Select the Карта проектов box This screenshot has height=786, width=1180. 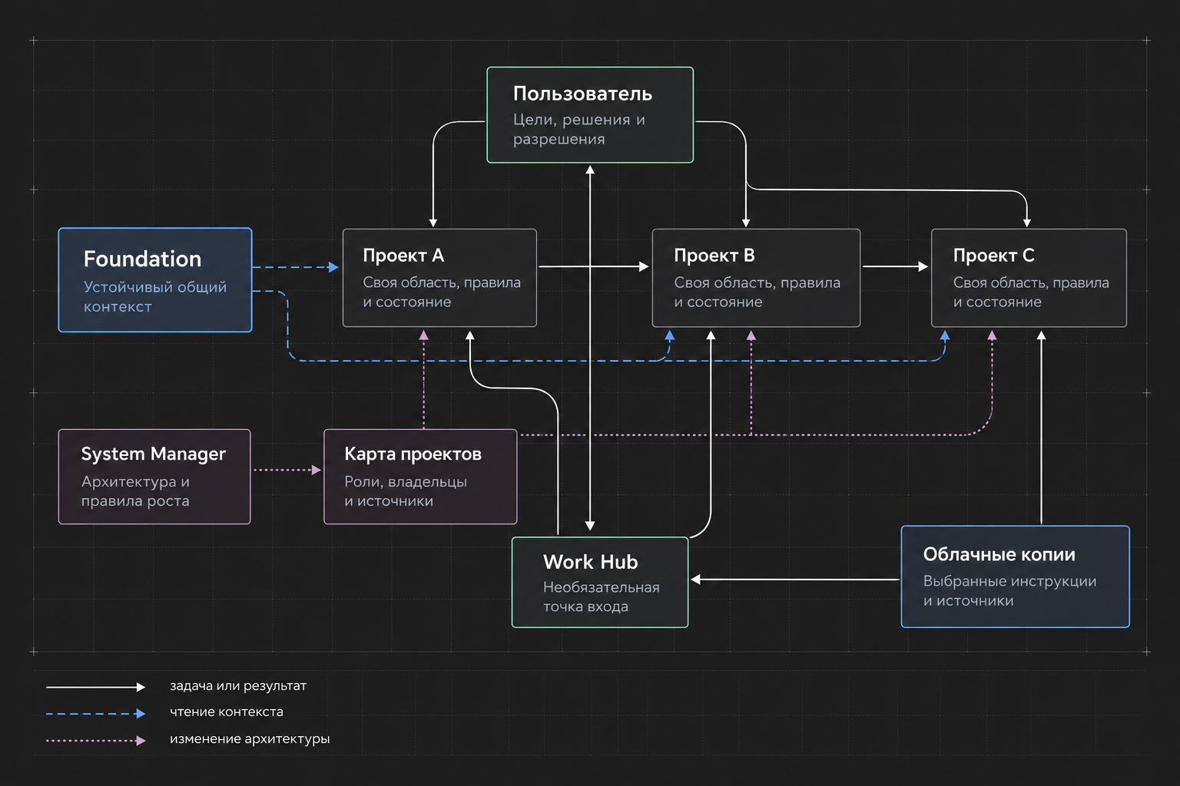coord(420,477)
